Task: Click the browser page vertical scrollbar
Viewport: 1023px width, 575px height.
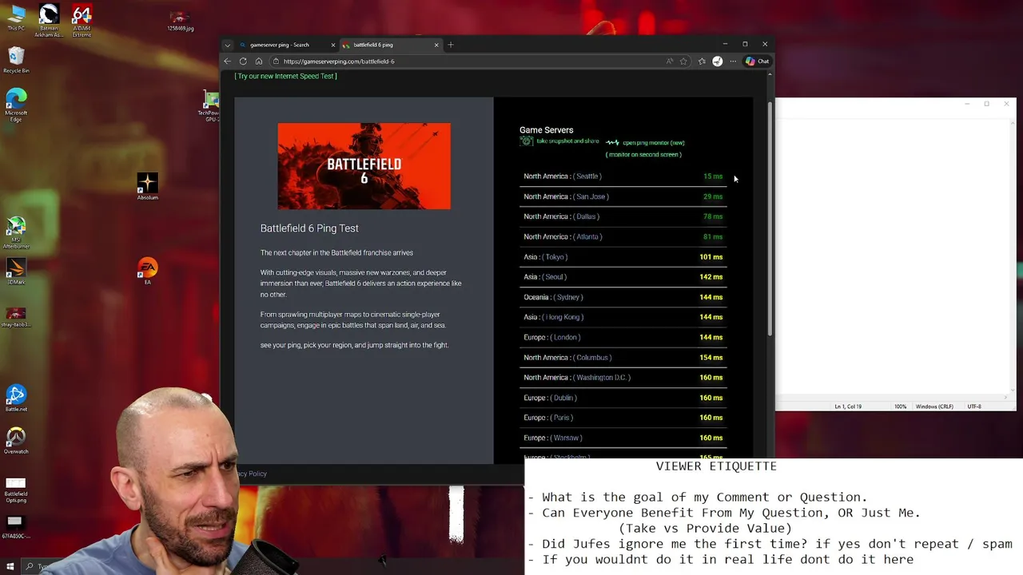Action: point(770,220)
